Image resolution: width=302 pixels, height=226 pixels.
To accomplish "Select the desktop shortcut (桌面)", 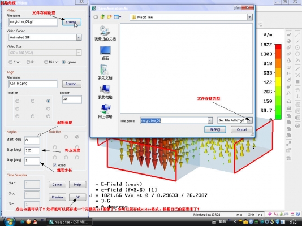I will tap(105, 53).
